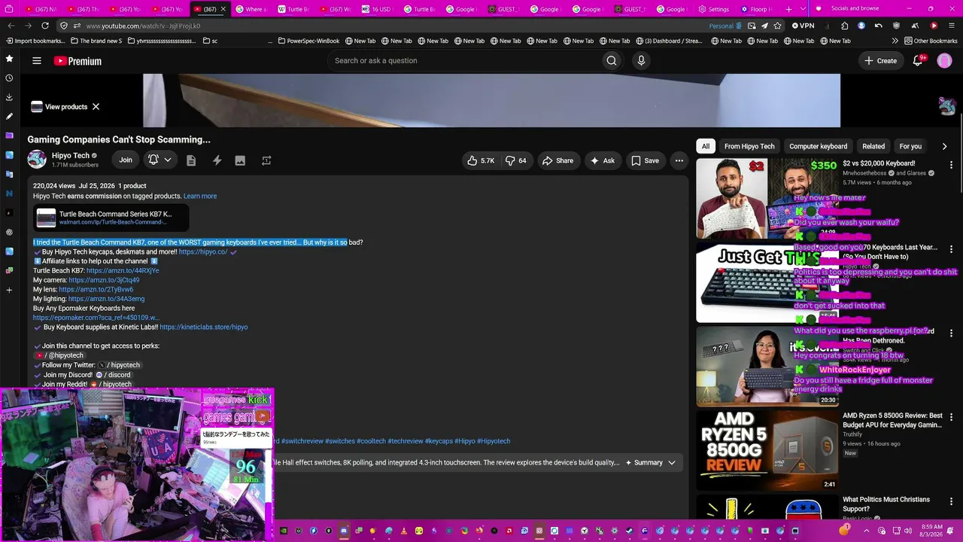Screen dimensions: 963x542
Task: Like the video with 5.7K likes
Action: 481,160
